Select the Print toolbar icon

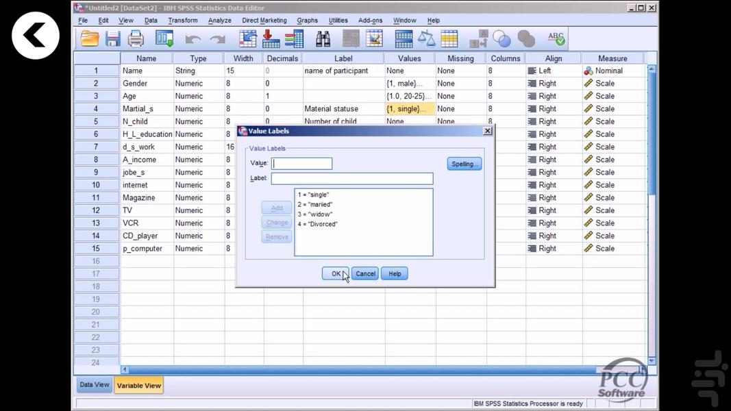pyautogui.click(x=136, y=38)
